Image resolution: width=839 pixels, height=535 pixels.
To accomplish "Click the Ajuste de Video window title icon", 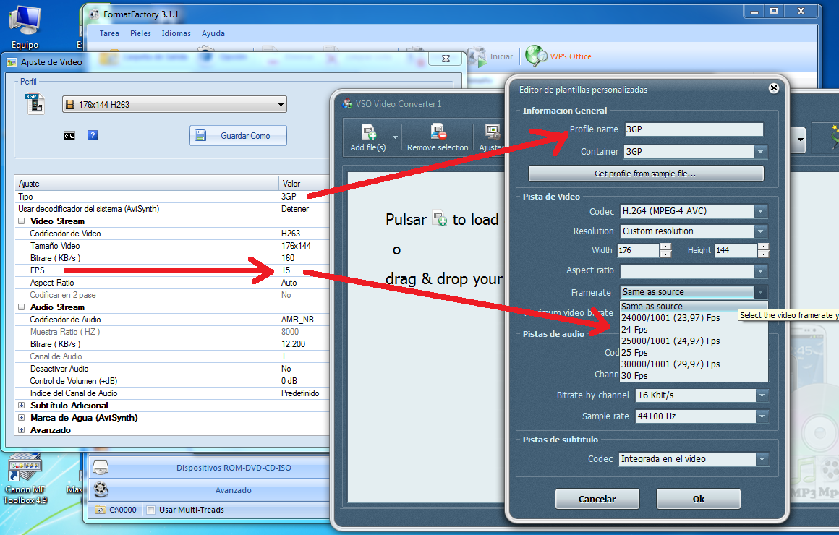I will coord(12,62).
